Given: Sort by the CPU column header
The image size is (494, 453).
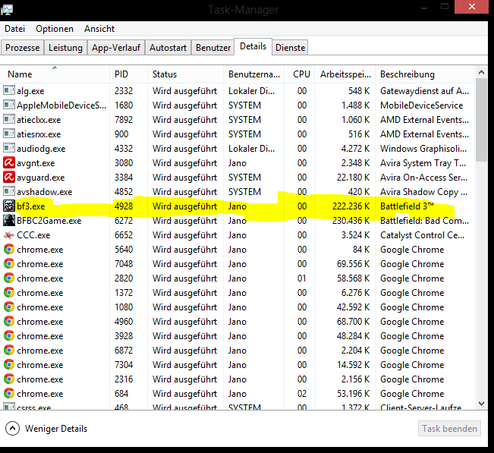Looking at the screenshot, I should pos(299,74).
